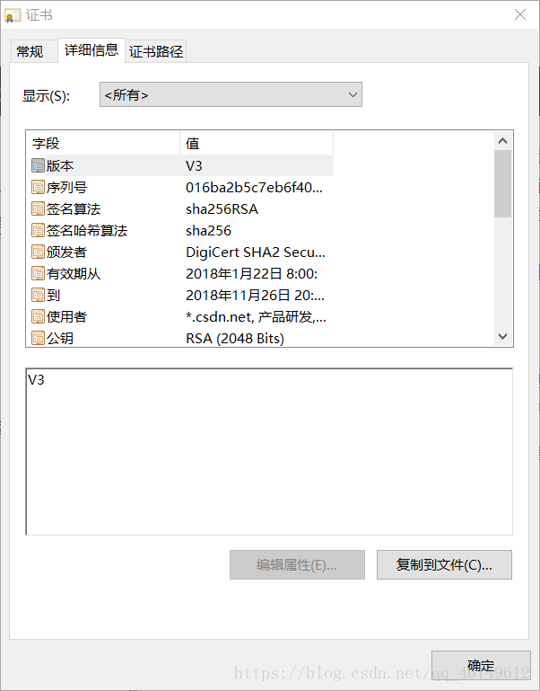This screenshot has width=540, height=691.
Task: Click the 版本 field icon
Action: [39, 165]
